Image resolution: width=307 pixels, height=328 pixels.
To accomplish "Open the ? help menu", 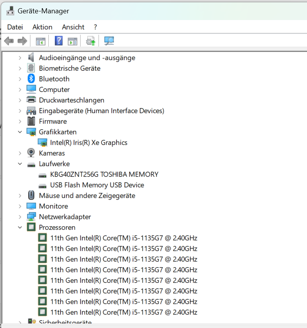I will pyautogui.click(x=96, y=27).
